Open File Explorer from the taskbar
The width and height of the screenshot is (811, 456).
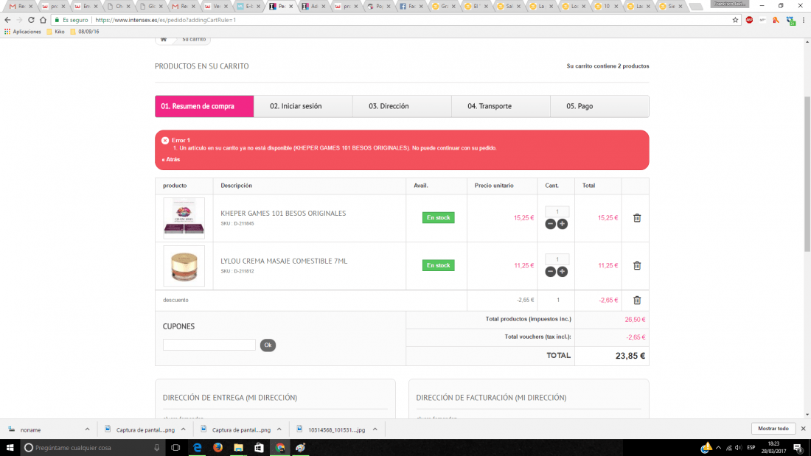[x=238, y=448]
